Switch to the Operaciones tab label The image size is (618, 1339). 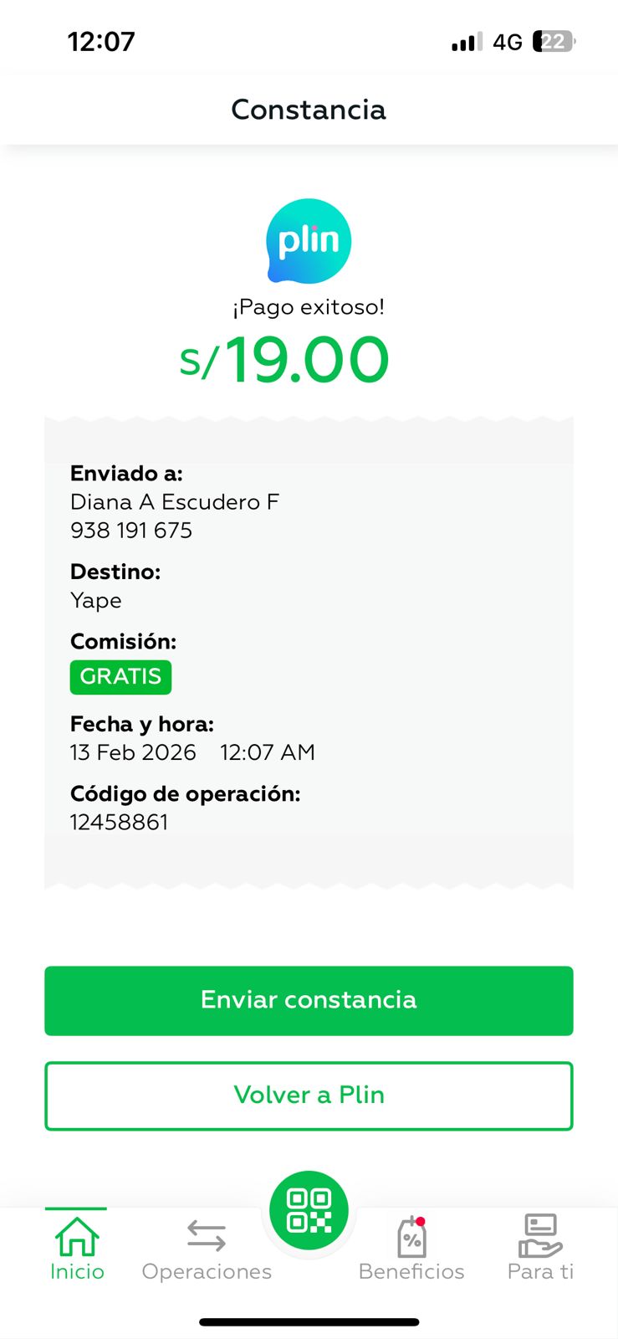click(207, 1271)
